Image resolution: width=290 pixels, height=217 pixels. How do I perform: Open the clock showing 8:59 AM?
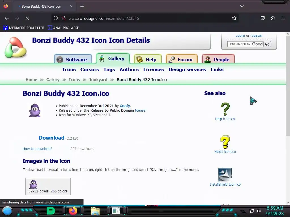(275, 211)
